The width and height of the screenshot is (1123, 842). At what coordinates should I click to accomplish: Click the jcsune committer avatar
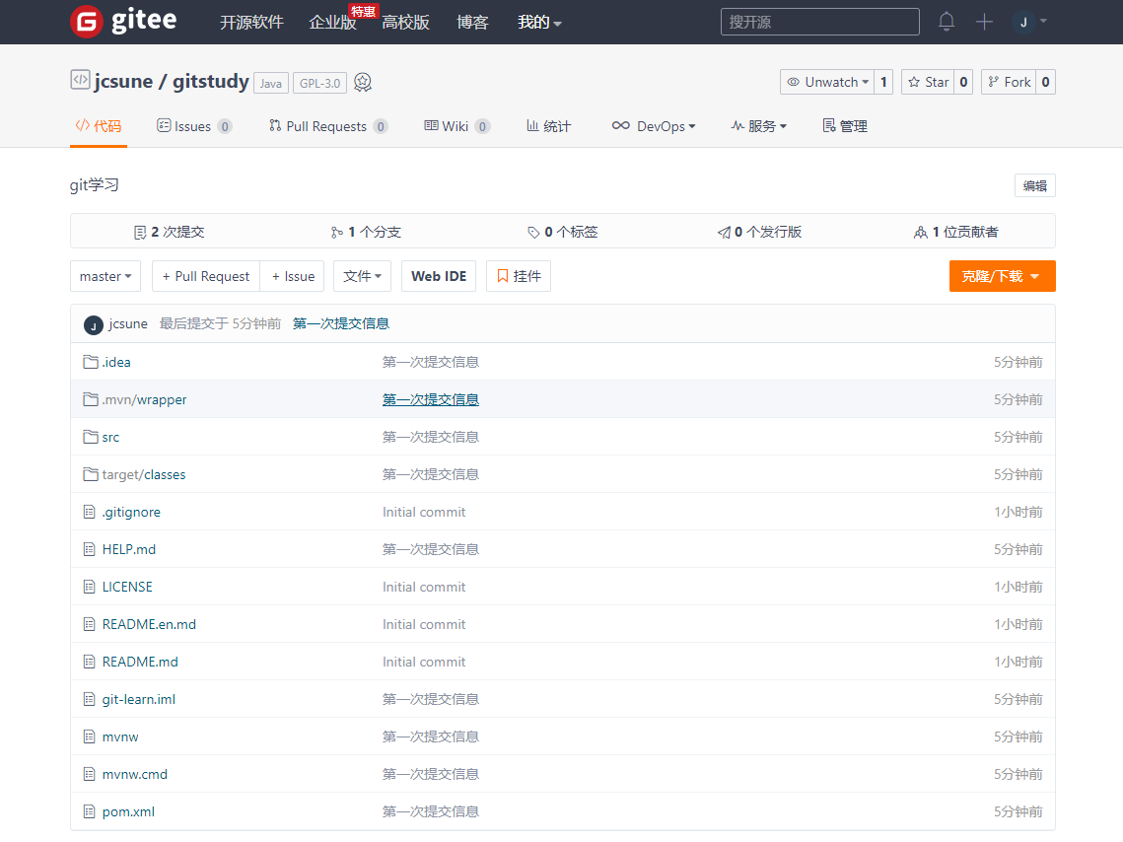point(94,324)
